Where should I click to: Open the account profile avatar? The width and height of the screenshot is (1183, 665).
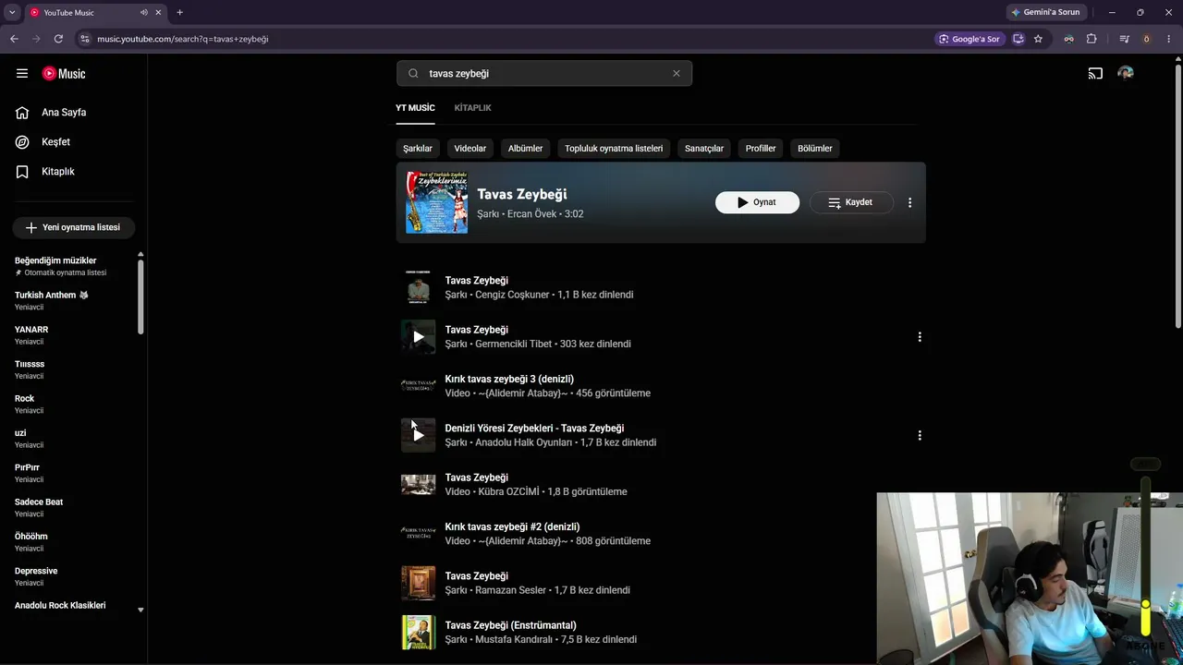1125,73
